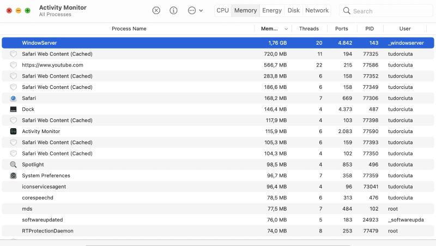436x246 pixels.
Task: Click the Spotlight magnifier process icon
Action: [13, 165]
